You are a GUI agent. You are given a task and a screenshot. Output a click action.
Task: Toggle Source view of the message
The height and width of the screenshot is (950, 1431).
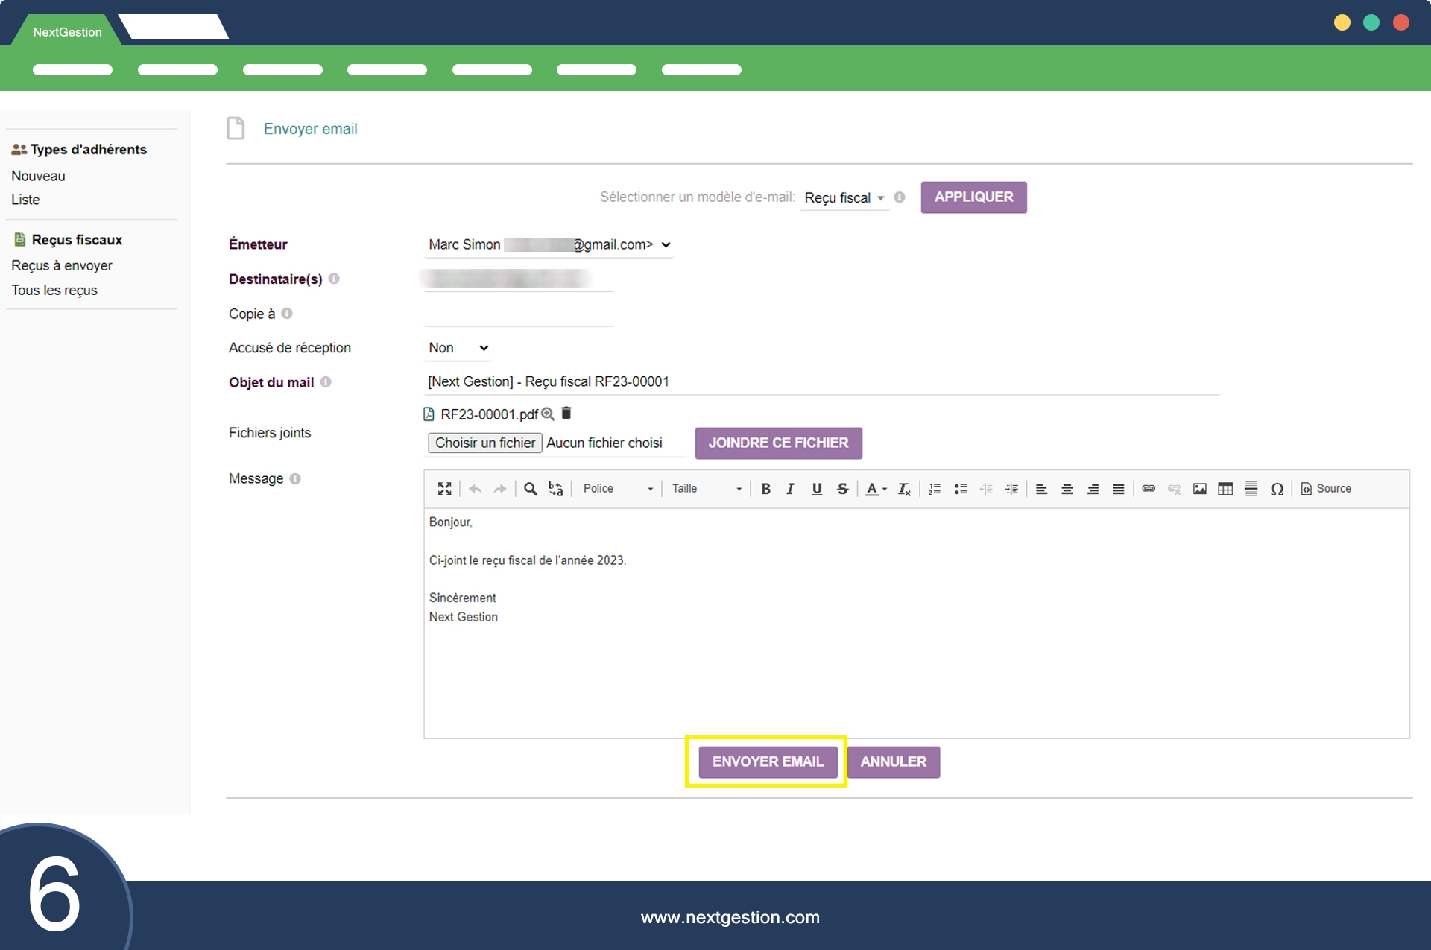click(1326, 489)
